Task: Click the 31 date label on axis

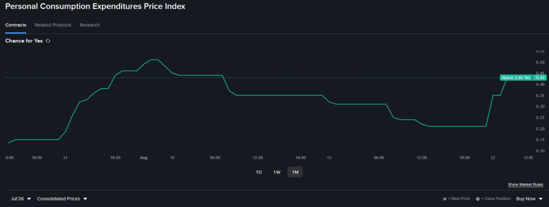Action: [65, 158]
